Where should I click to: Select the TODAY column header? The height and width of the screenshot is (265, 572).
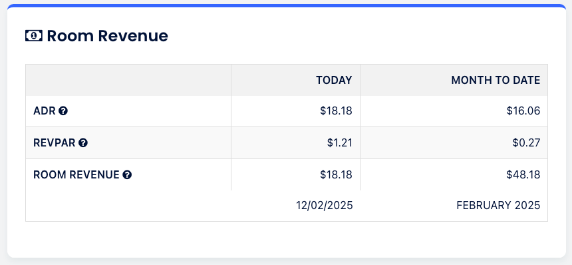tap(334, 81)
